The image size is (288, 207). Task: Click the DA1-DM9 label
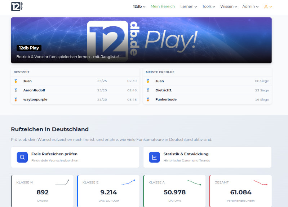[175, 200]
